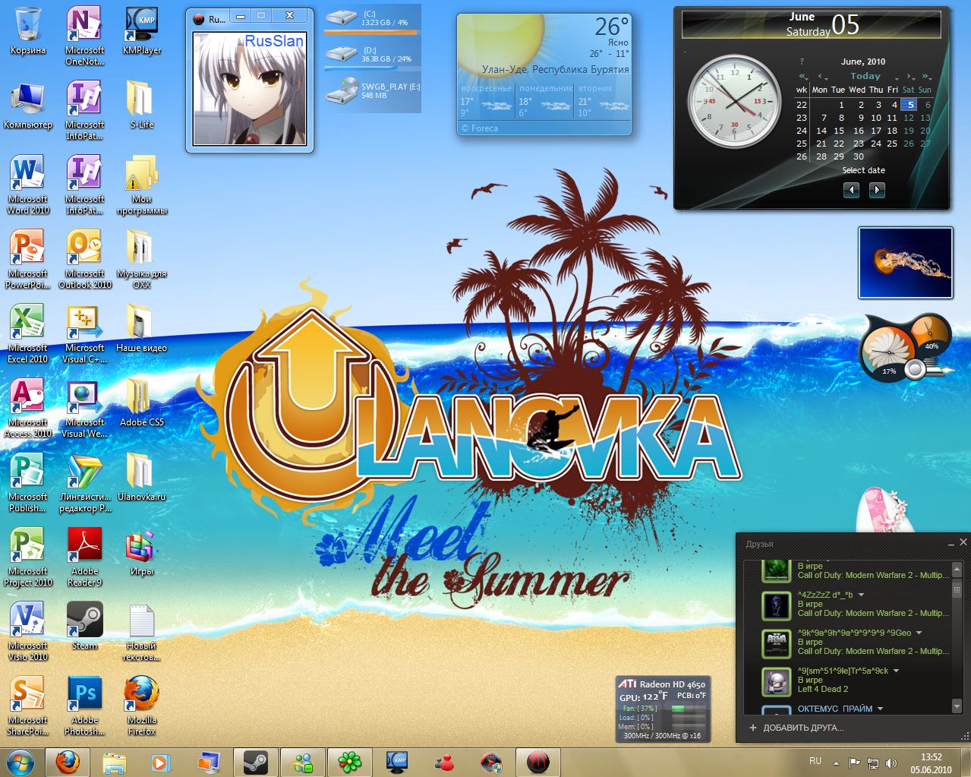Open Microsoft Excel 2010 shortcut
Image resolution: width=971 pixels, height=777 pixels.
click(27, 324)
